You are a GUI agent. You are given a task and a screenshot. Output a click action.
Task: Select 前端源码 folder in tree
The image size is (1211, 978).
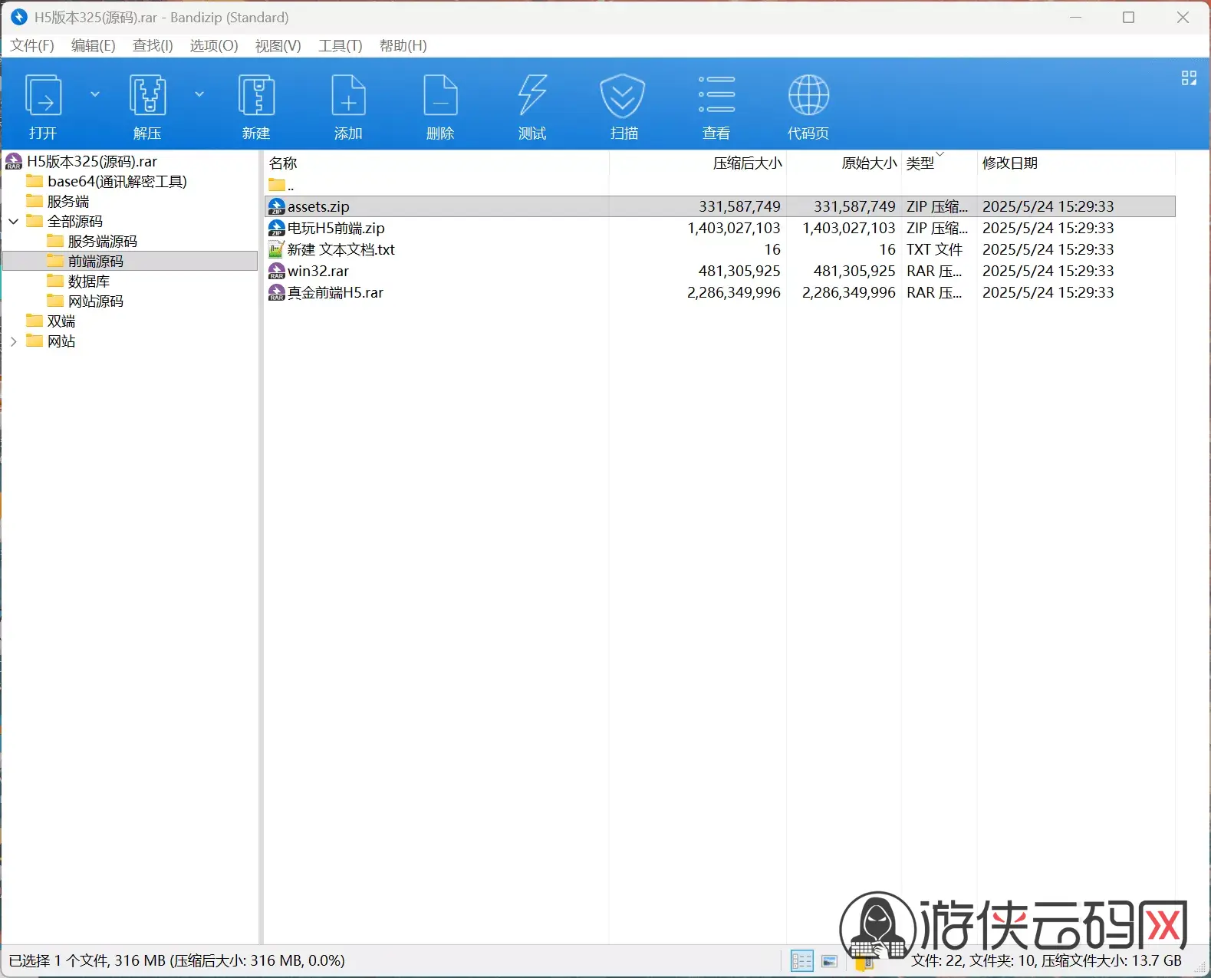(x=96, y=262)
